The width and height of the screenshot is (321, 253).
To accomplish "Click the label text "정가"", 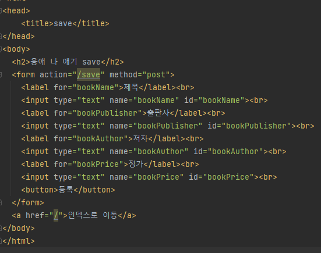I will pyautogui.click(x=136, y=164).
